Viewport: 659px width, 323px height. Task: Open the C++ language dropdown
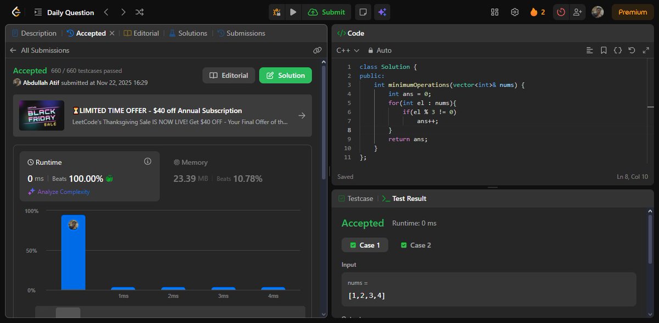[x=345, y=50]
